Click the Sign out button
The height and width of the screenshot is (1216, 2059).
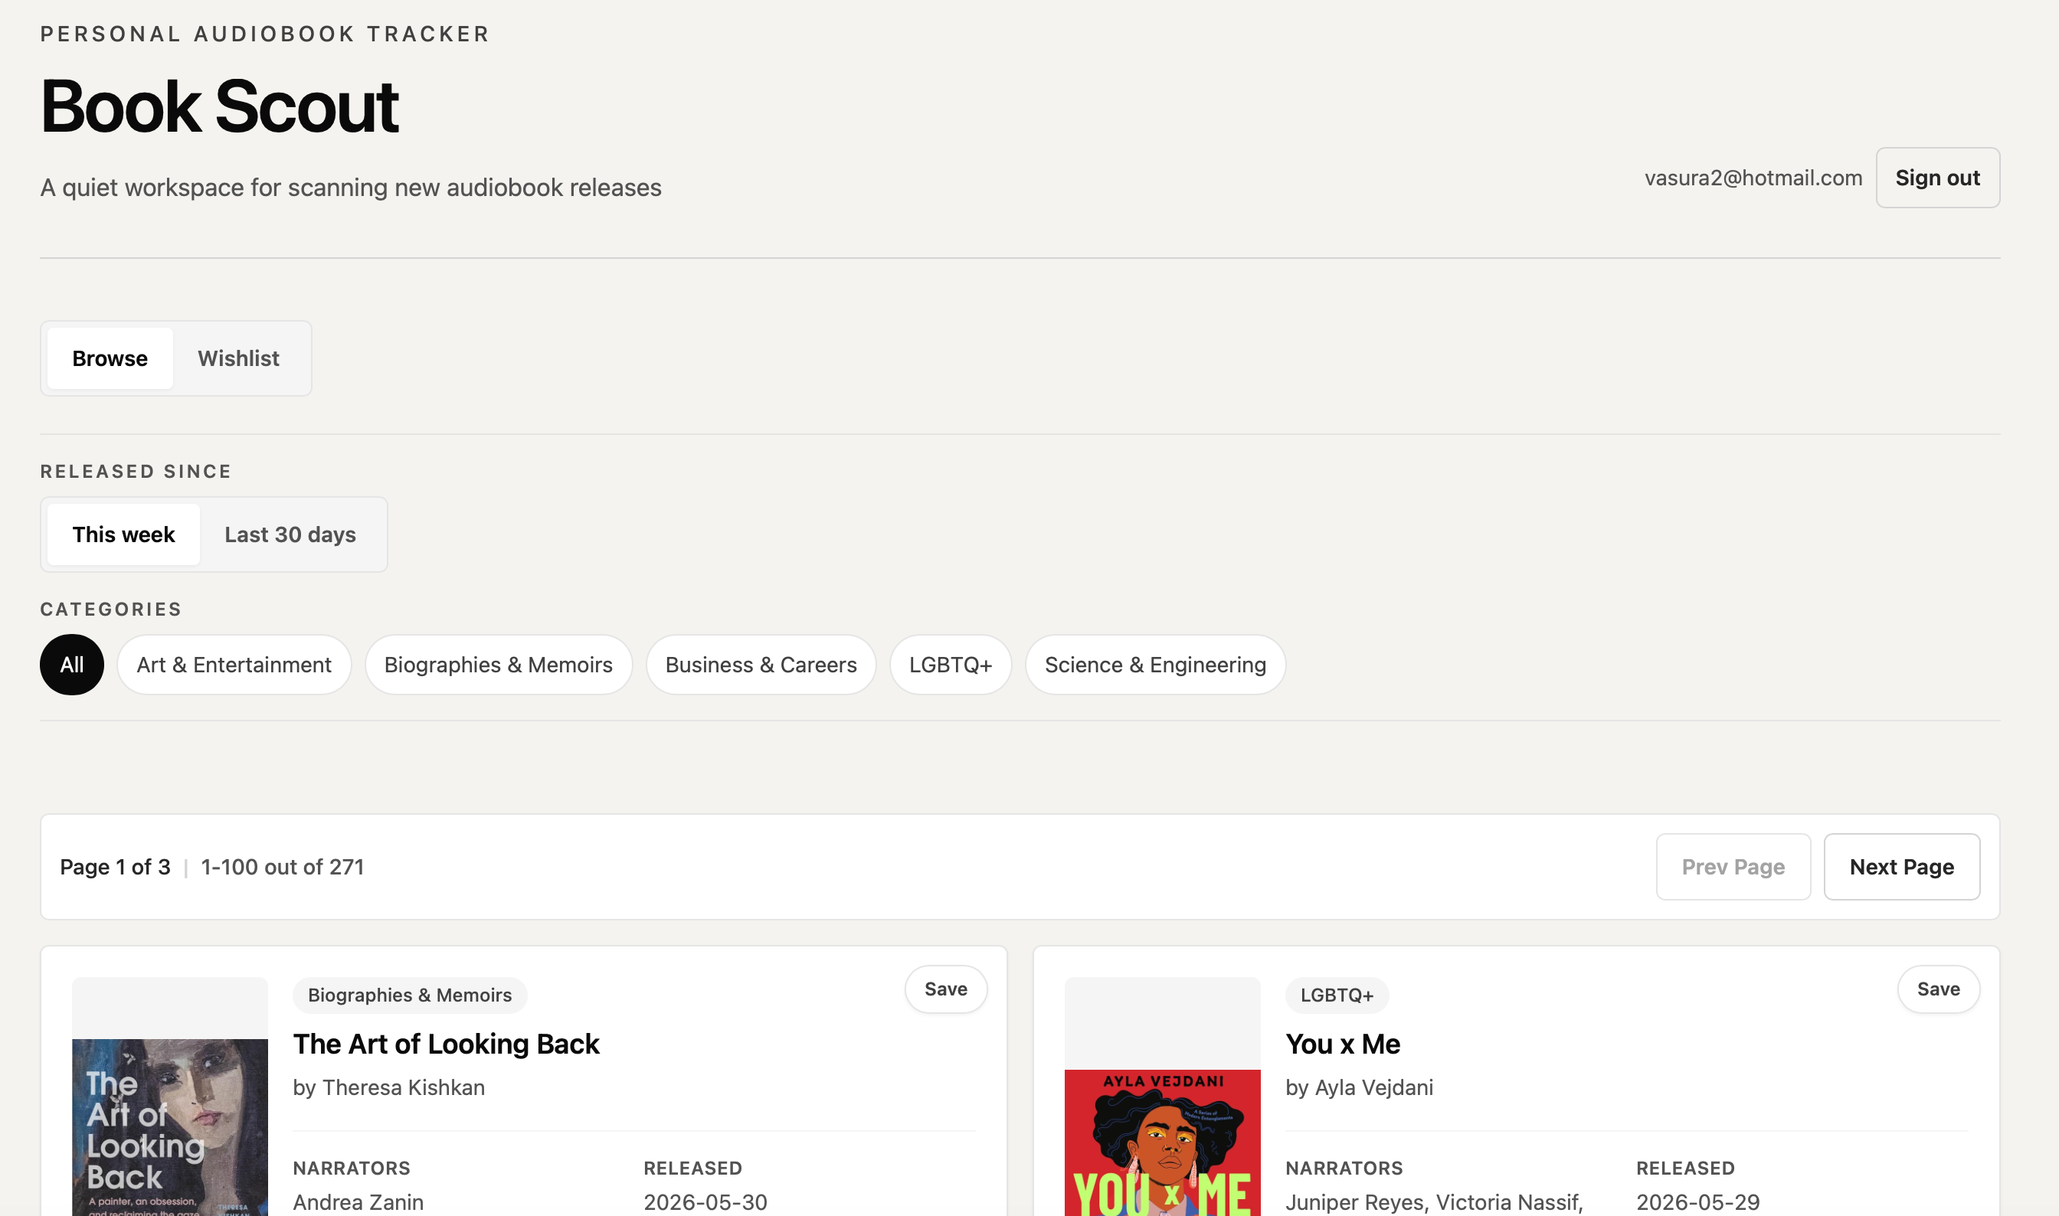tap(1937, 178)
